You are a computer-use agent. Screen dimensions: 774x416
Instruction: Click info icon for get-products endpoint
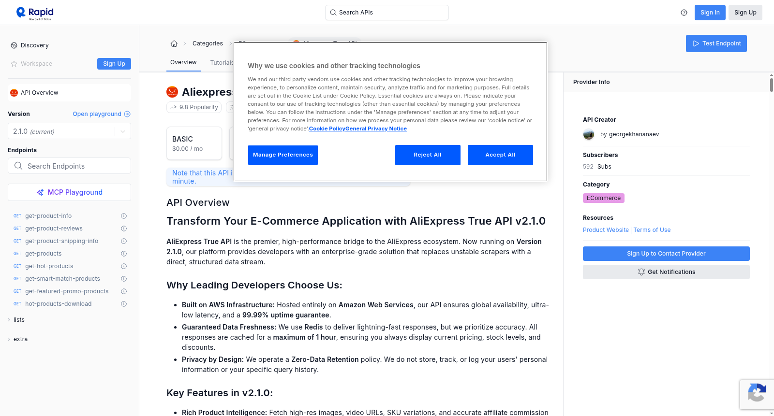(x=124, y=254)
